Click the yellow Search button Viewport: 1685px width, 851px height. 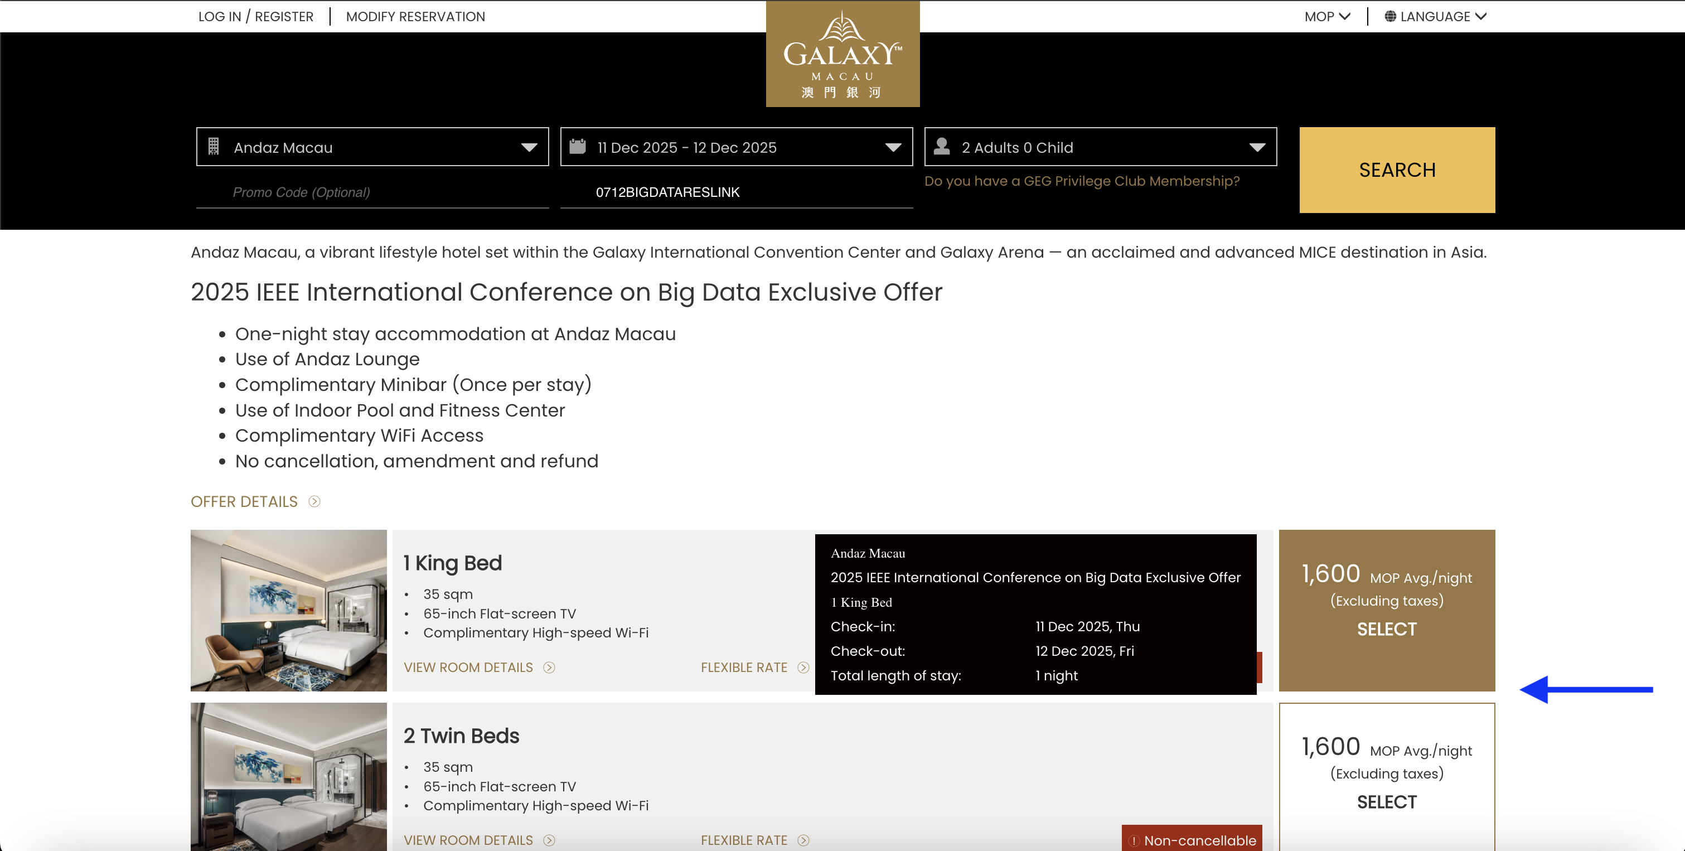pos(1397,170)
